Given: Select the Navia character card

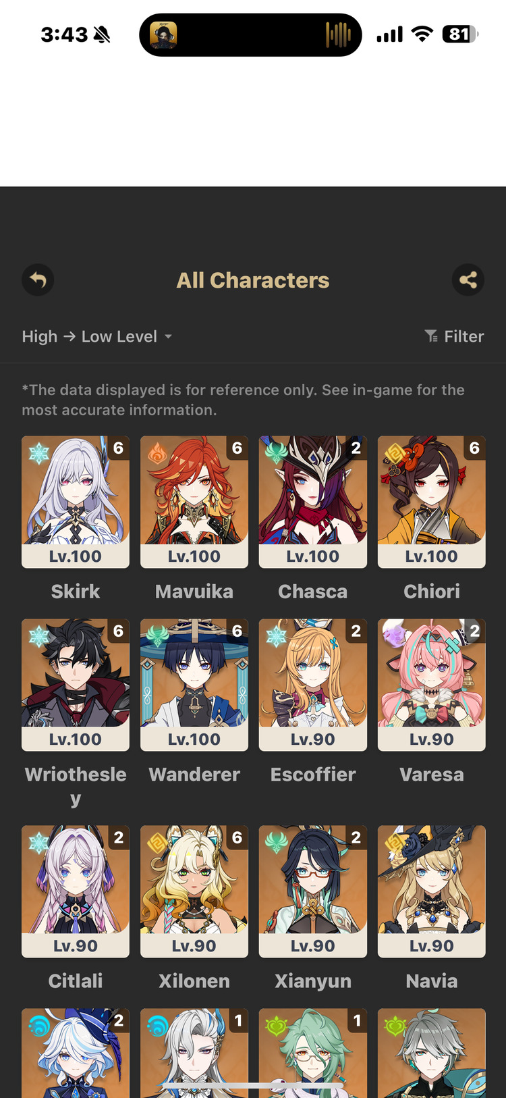Looking at the screenshot, I should [x=432, y=891].
